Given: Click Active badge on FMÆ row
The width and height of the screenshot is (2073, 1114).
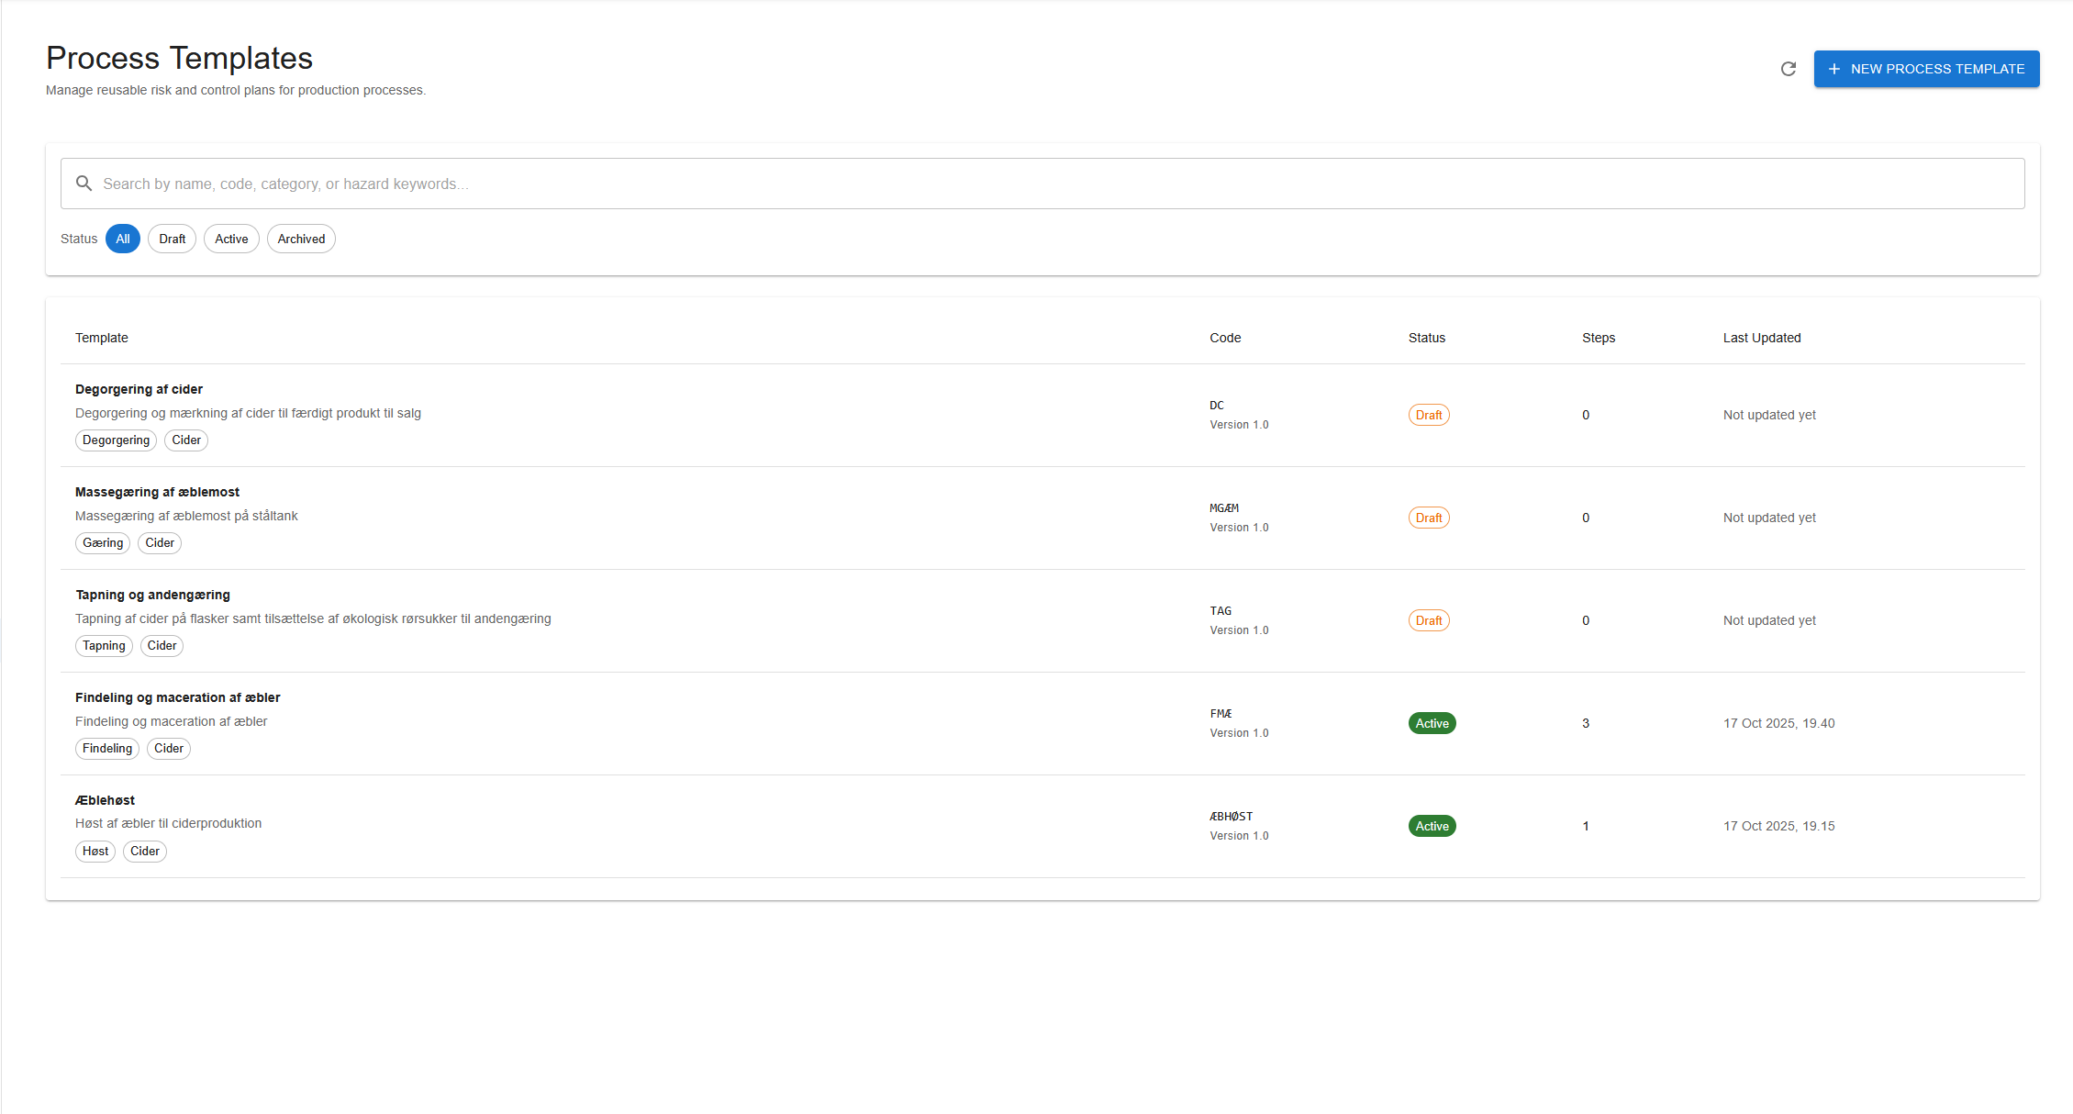Looking at the screenshot, I should pyautogui.click(x=1432, y=723).
